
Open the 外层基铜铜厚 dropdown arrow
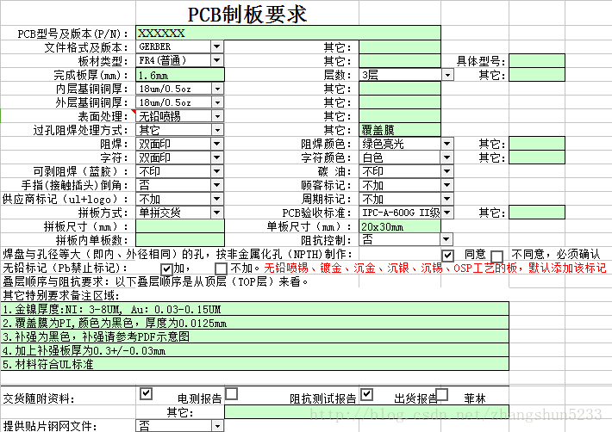(x=217, y=102)
